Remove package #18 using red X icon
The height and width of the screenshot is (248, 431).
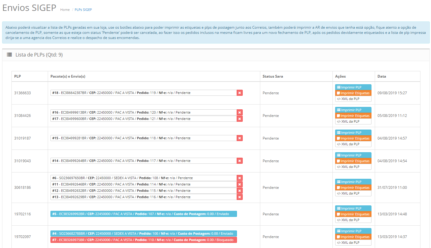pos(239,93)
